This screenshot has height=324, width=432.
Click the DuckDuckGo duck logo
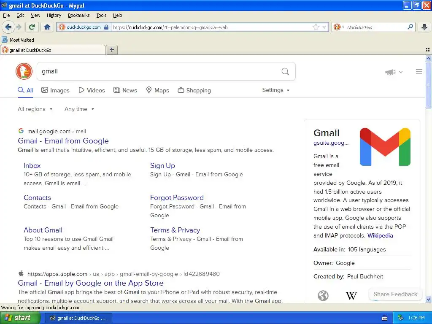(24, 71)
